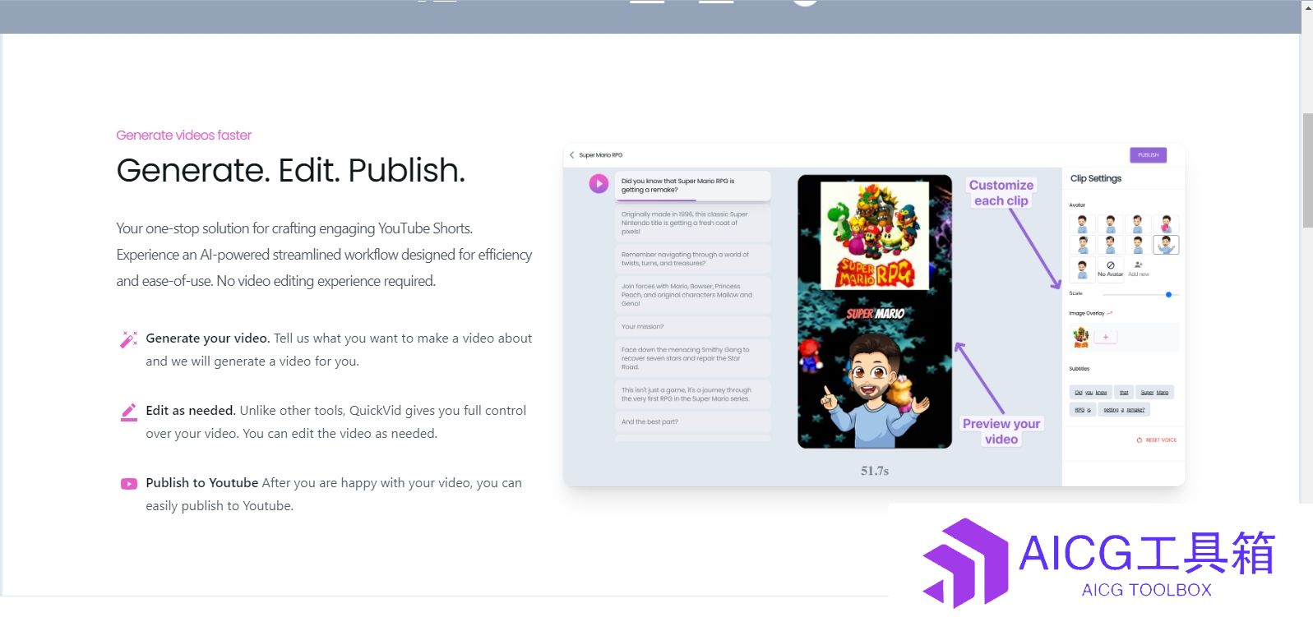The height and width of the screenshot is (617, 1313).
Task: Select the Mario image overlay thumbnail
Action: [1081, 337]
